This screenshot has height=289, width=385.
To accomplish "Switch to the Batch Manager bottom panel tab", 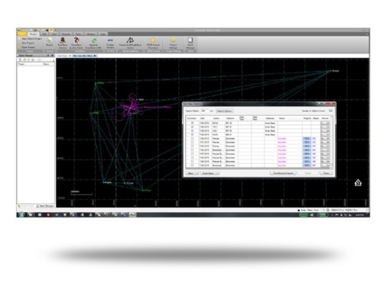I will pyautogui.click(x=45, y=206).
